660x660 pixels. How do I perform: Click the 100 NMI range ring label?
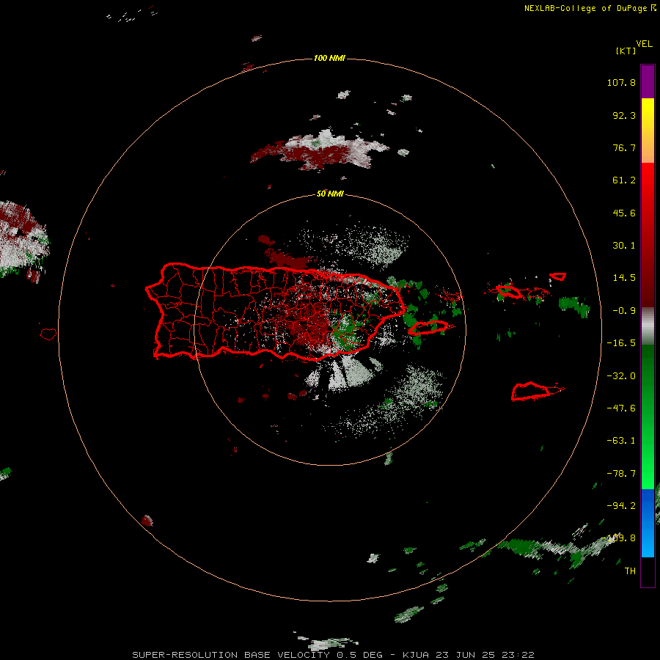point(329,58)
